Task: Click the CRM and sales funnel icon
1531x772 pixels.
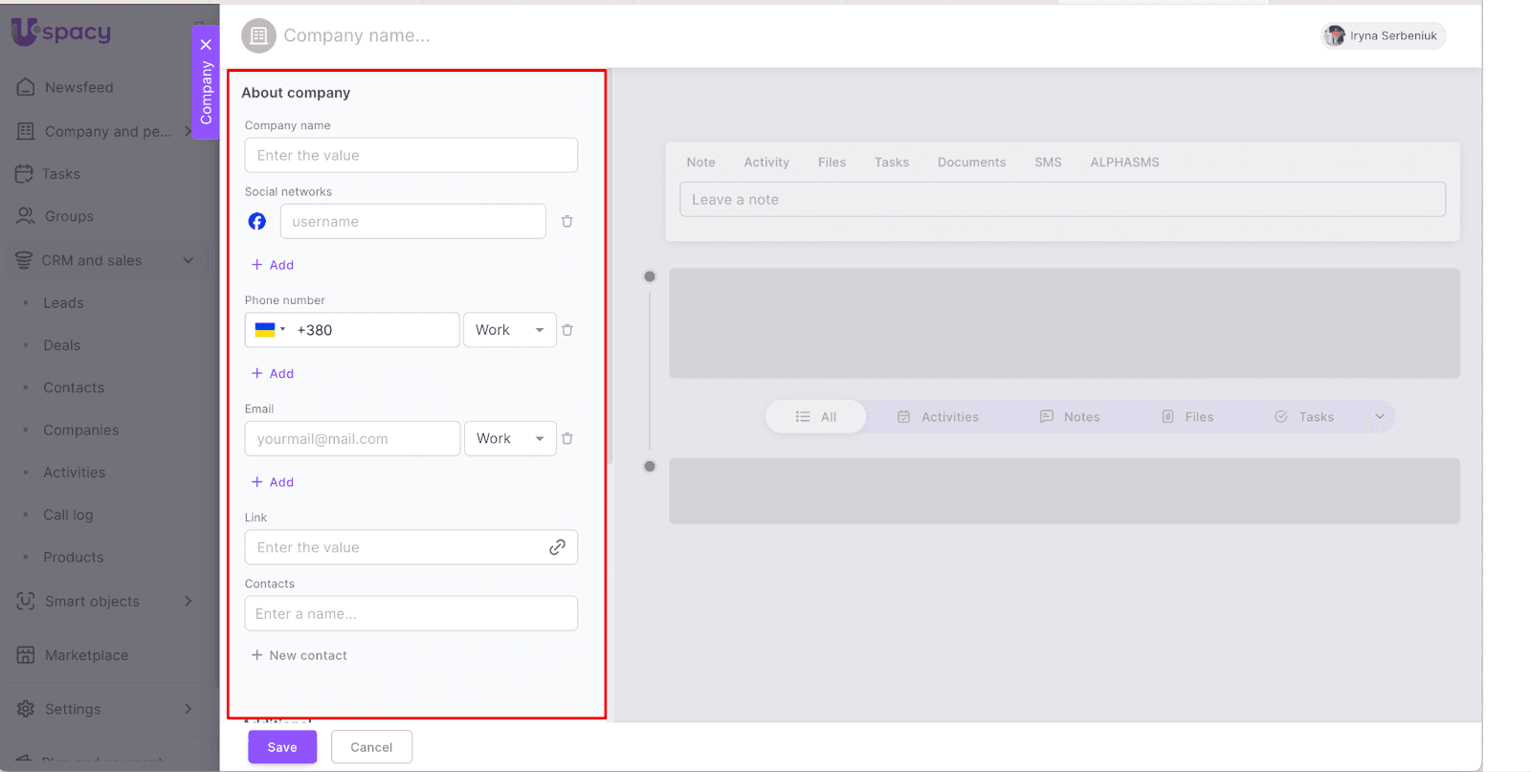Action: (24, 260)
